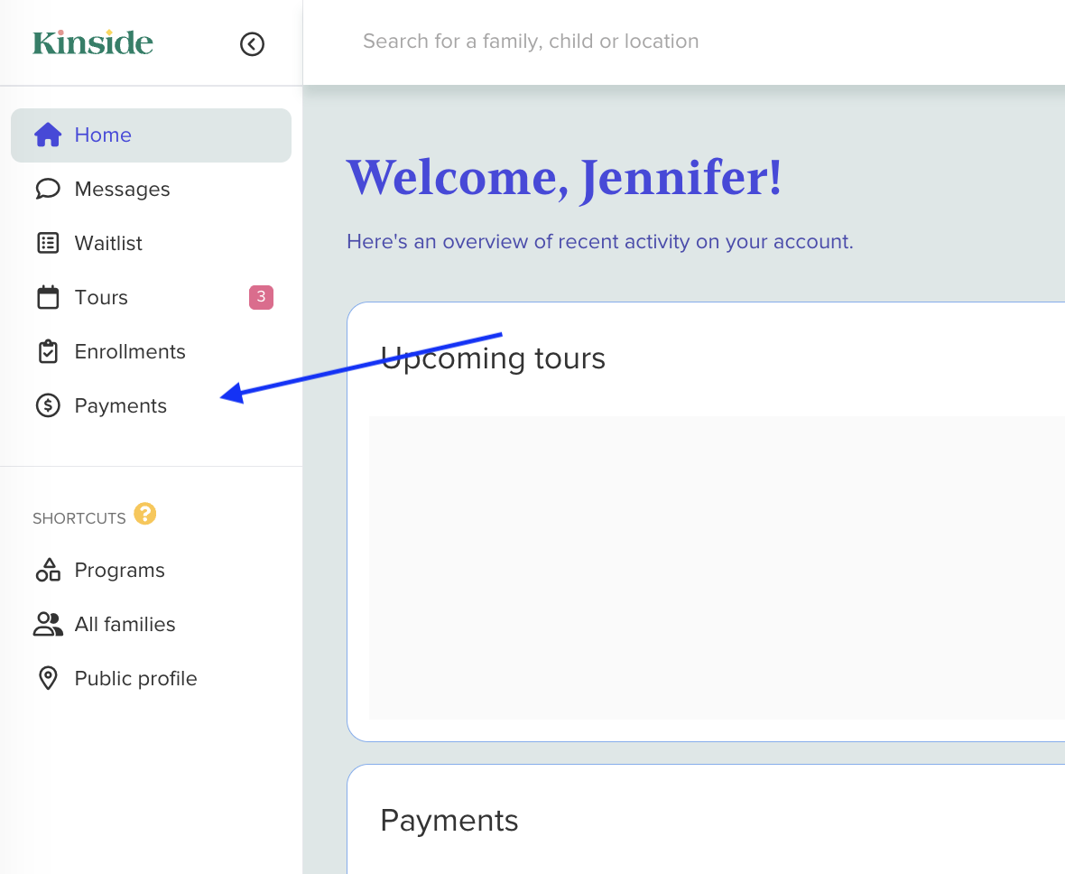
Task: Click the Tours notification badge showing 3
Action: coord(261,297)
